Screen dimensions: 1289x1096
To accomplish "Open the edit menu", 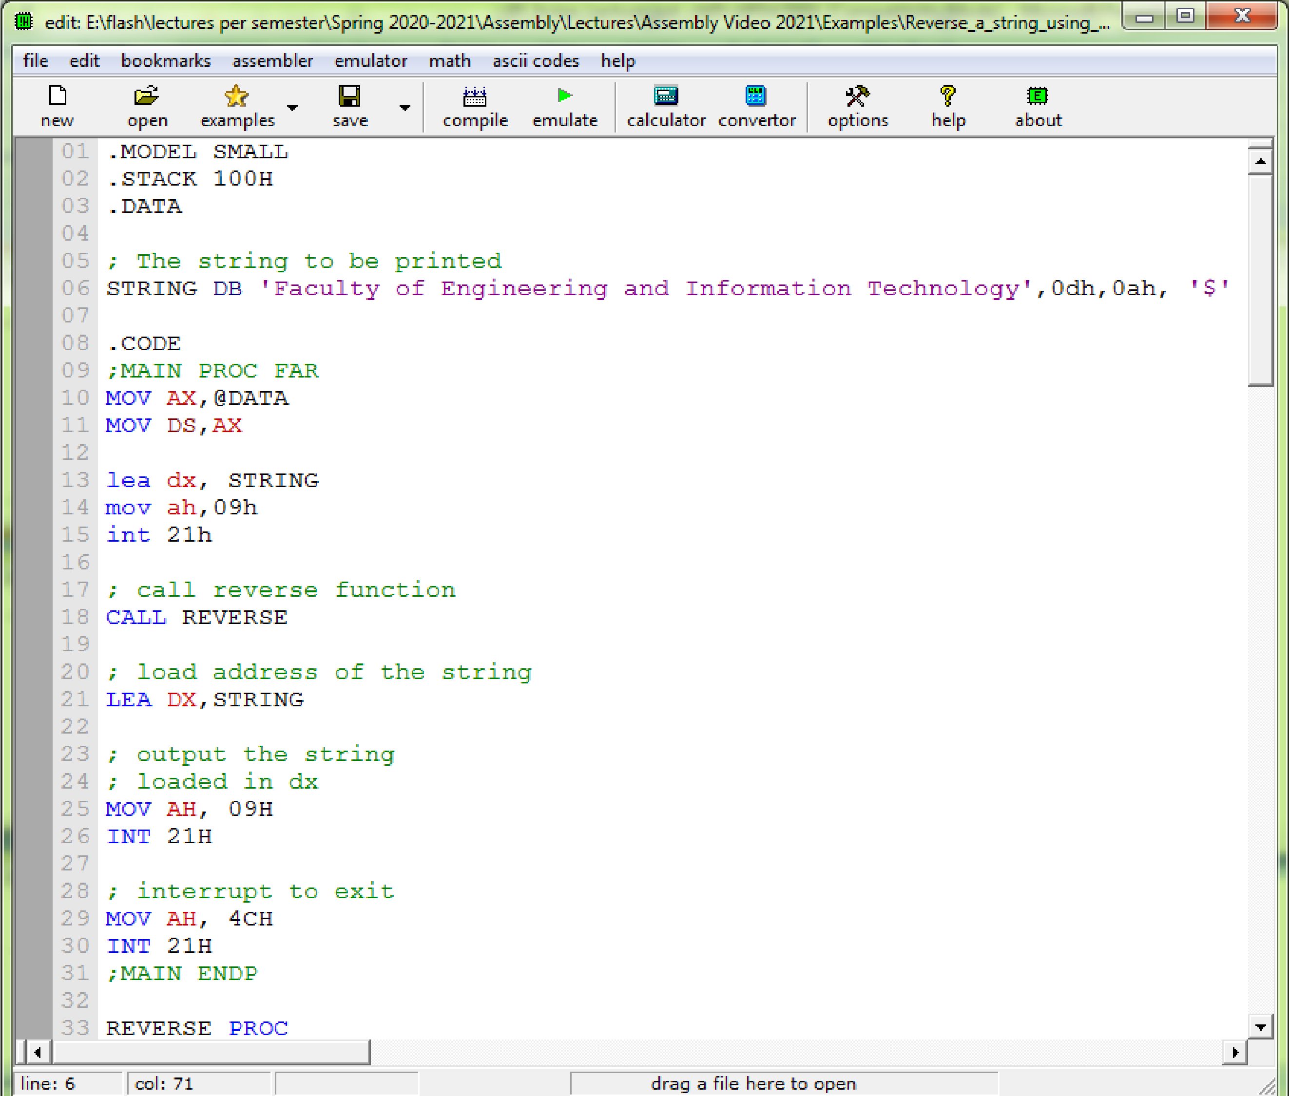I will click(84, 60).
